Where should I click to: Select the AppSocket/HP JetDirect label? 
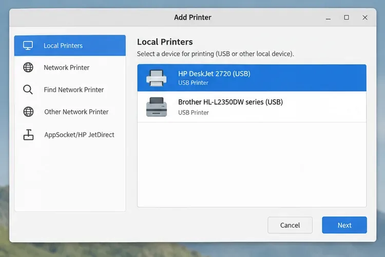tap(79, 135)
